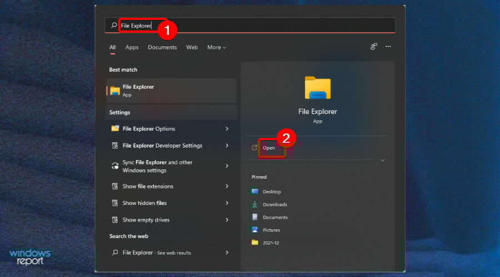The height and width of the screenshot is (277, 500).
Task: Click the sync icon beside Sync File Explorer
Action: [x=115, y=166]
